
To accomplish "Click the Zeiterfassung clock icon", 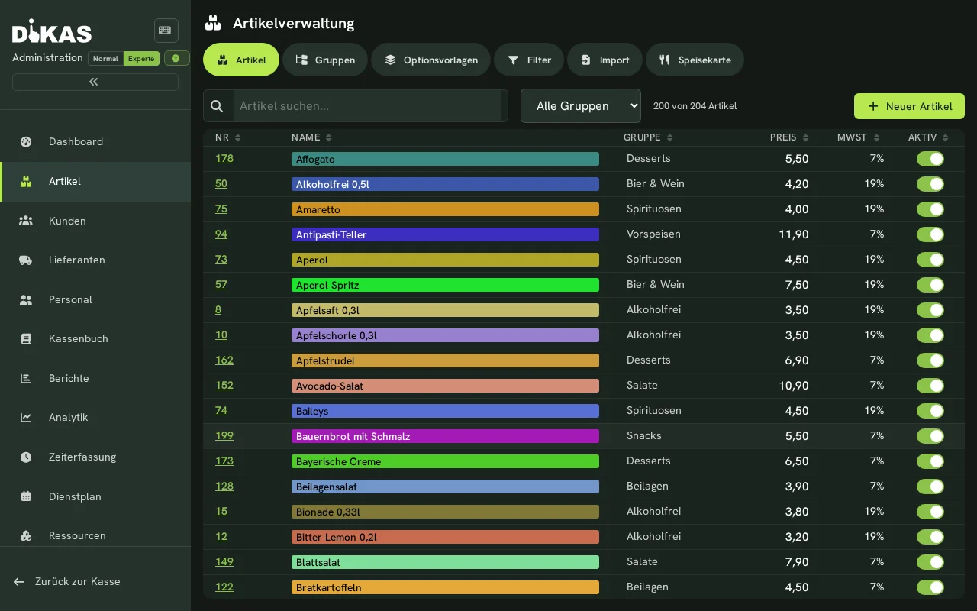I will [26, 457].
